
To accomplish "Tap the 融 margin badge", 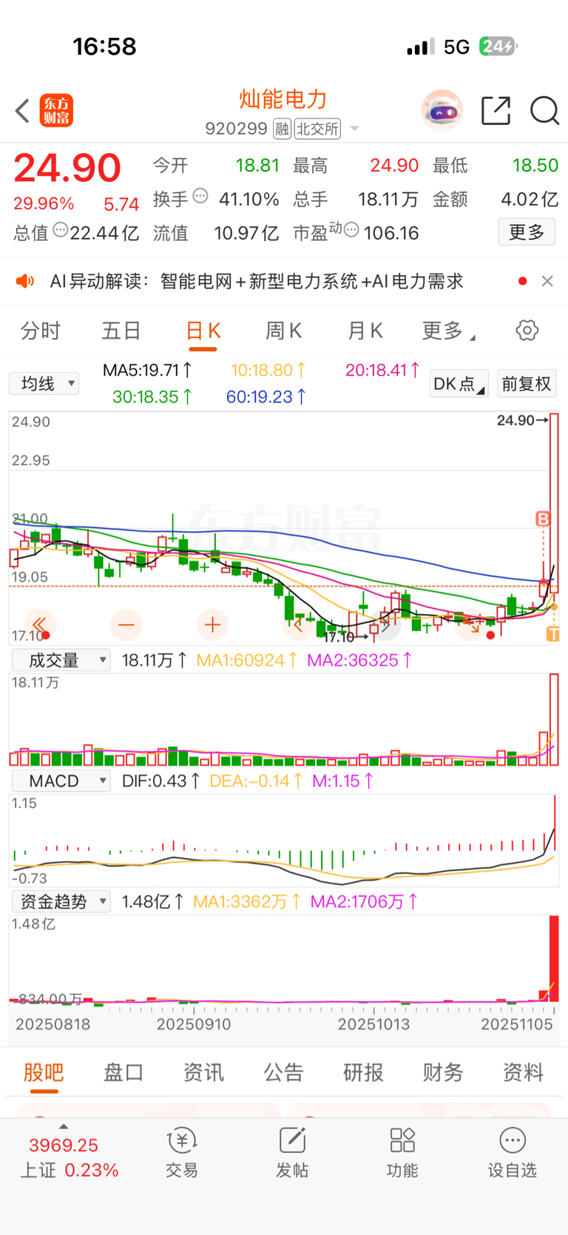I will pyautogui.click(x=282, y=129).
